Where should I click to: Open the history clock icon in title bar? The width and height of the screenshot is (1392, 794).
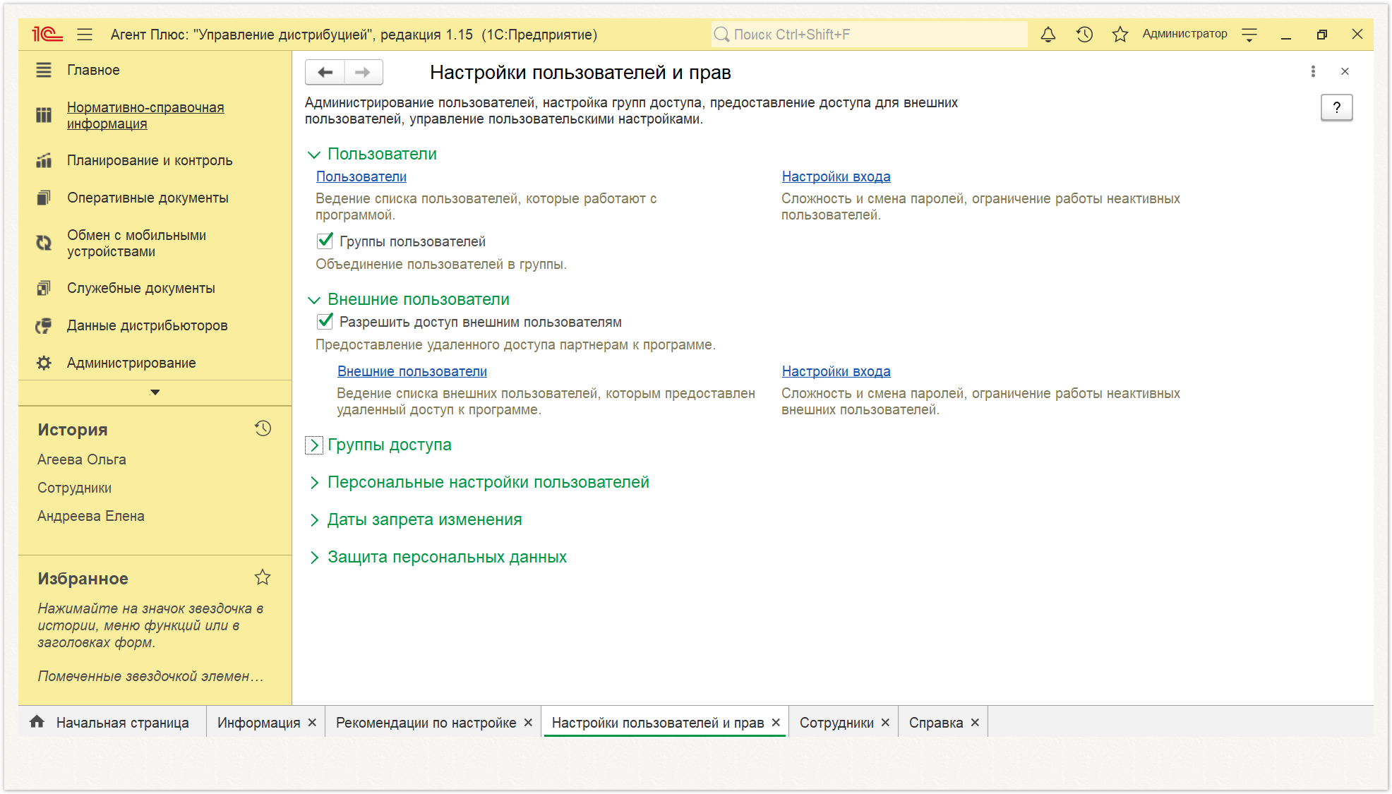click(x=1084, y=34)
